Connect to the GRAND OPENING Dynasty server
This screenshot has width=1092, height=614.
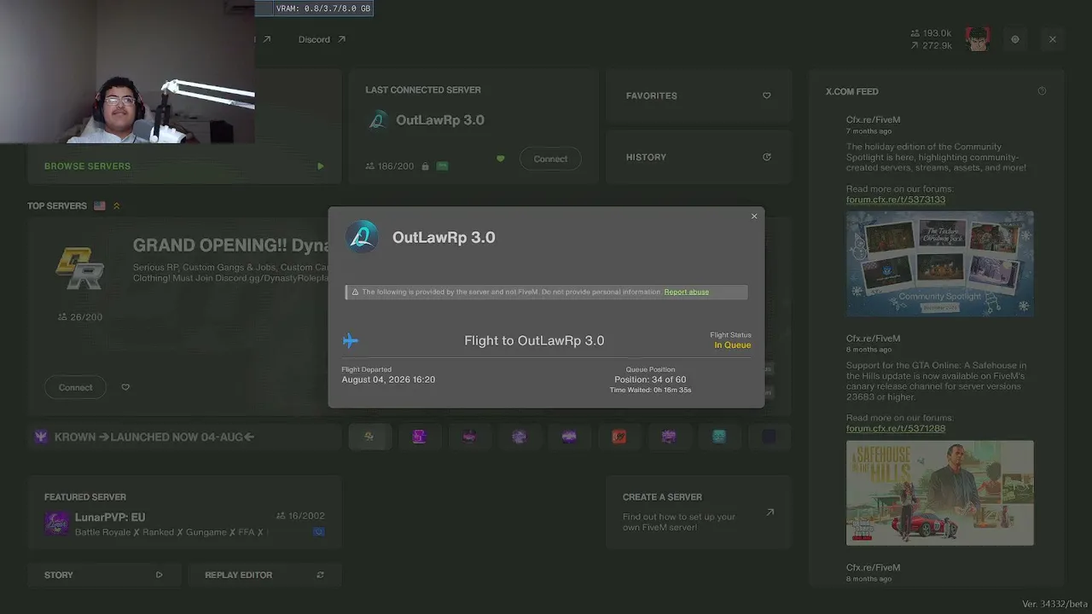[75, 387]
